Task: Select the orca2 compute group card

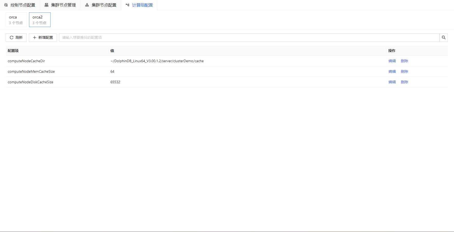Action: [40, 20]
